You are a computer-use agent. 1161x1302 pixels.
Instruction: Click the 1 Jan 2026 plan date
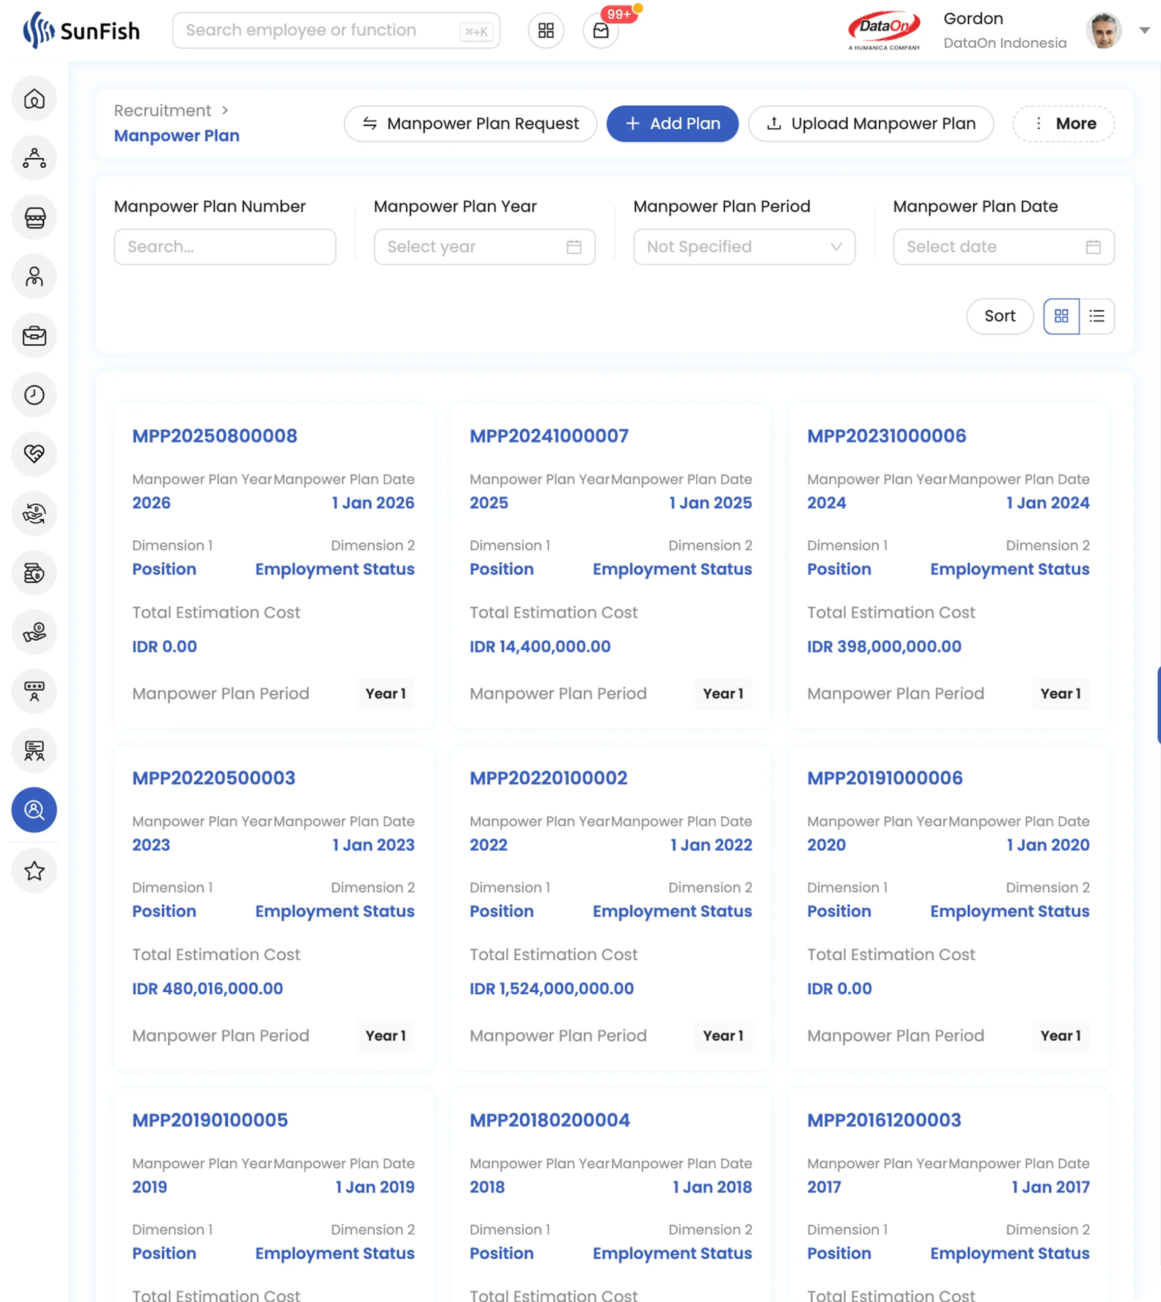click(x=373, y=504)
